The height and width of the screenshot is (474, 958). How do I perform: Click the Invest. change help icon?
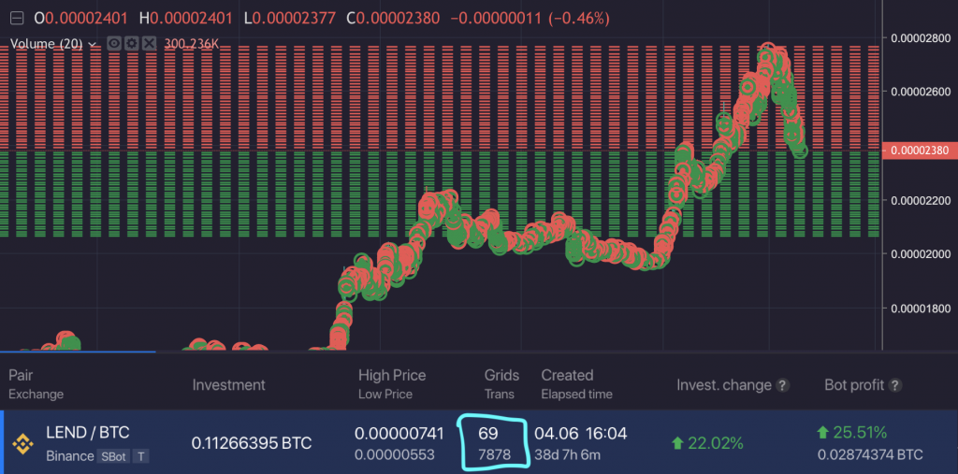tap(783, 385)
